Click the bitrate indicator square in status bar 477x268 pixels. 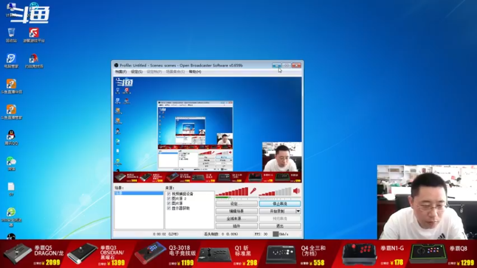point(275,234)
